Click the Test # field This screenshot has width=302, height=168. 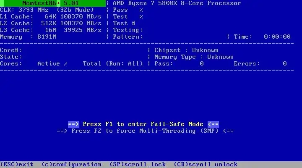124,24
